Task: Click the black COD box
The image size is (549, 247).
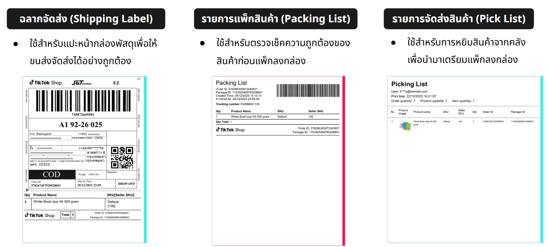Action: [x=52, y=174]
